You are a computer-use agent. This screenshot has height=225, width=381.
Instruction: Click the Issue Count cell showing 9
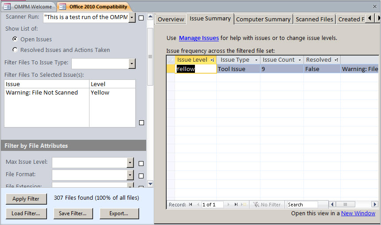[282, 69]
